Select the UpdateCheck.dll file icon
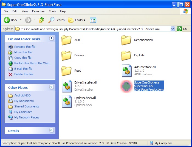Screen dimensions: 192x147 pos(67,101)
